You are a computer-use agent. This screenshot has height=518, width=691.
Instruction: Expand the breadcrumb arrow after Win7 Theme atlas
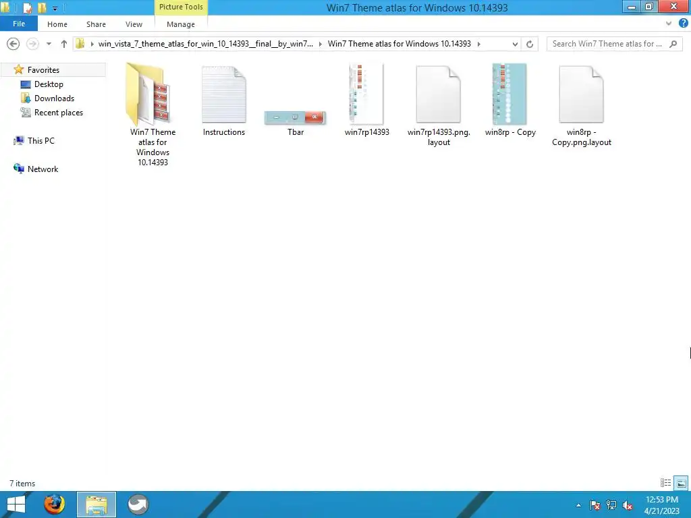(x=479, y=44)
